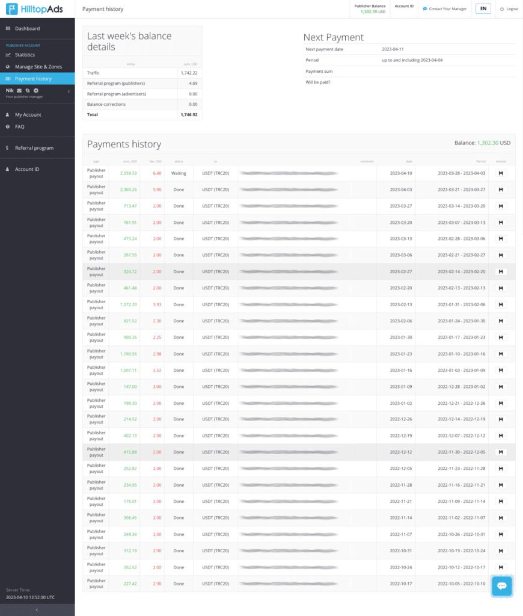Viewport: 523px width, 616px height.
Task: Open the Manage Site & Zones page
Action: pyautogui.click(x=36, y=66)
